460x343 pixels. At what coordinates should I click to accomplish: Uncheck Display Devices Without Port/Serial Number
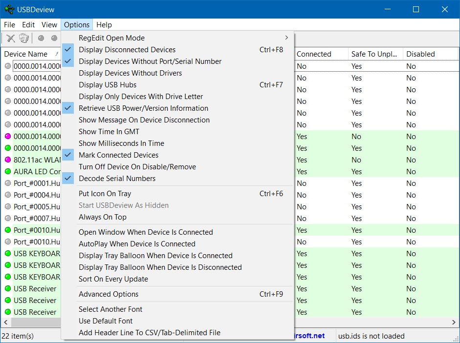(177, 61)
